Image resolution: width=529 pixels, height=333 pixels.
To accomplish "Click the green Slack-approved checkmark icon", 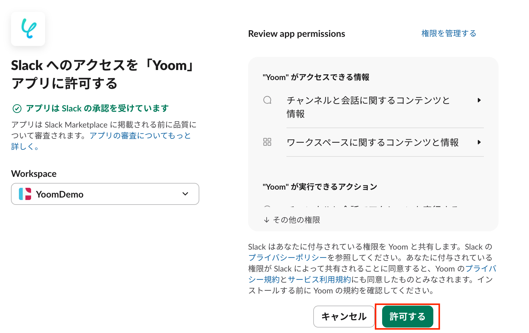I will 17,109.
